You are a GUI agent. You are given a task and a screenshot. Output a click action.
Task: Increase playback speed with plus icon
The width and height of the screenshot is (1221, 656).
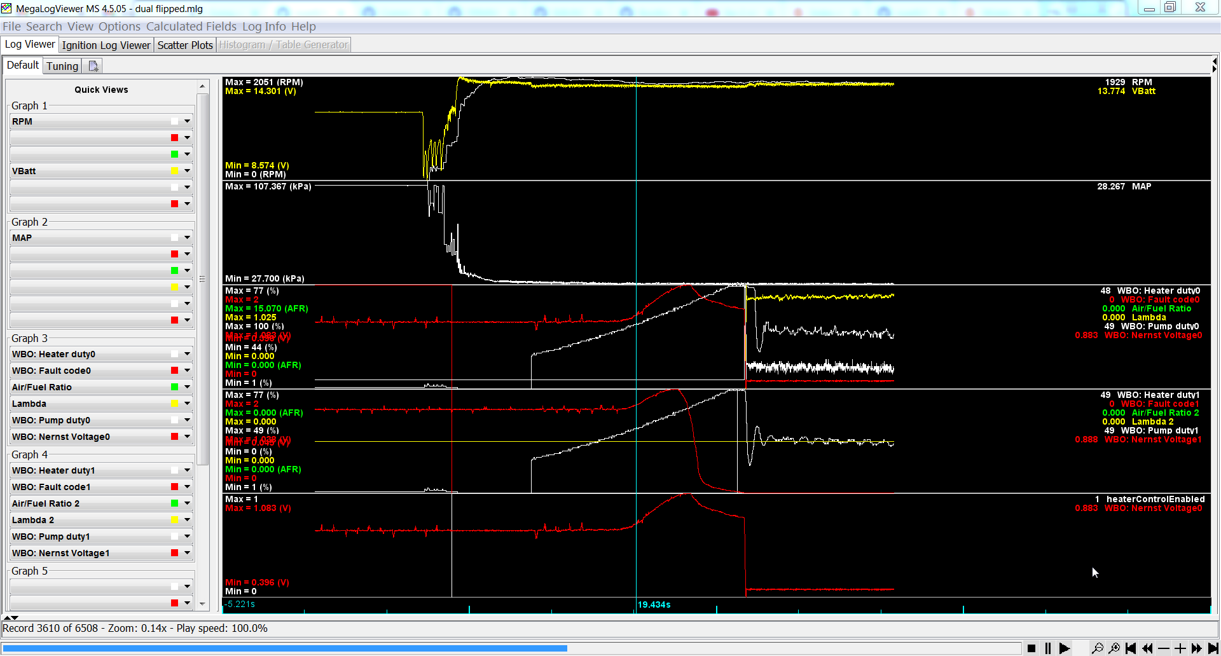[x=1180, y=648]
